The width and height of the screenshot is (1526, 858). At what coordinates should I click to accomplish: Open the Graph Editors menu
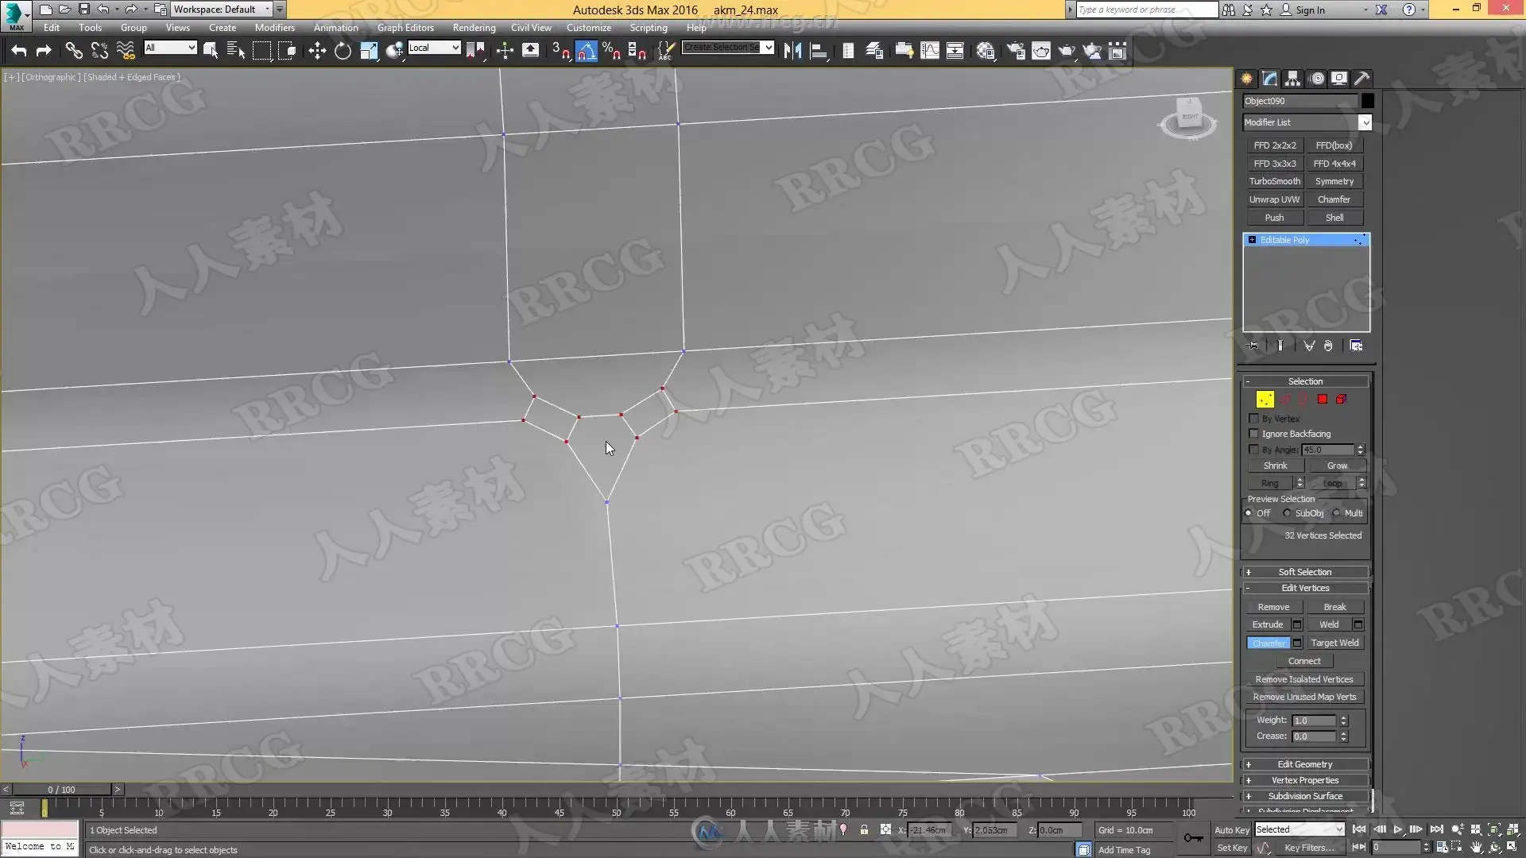click(x=405, y=27)
